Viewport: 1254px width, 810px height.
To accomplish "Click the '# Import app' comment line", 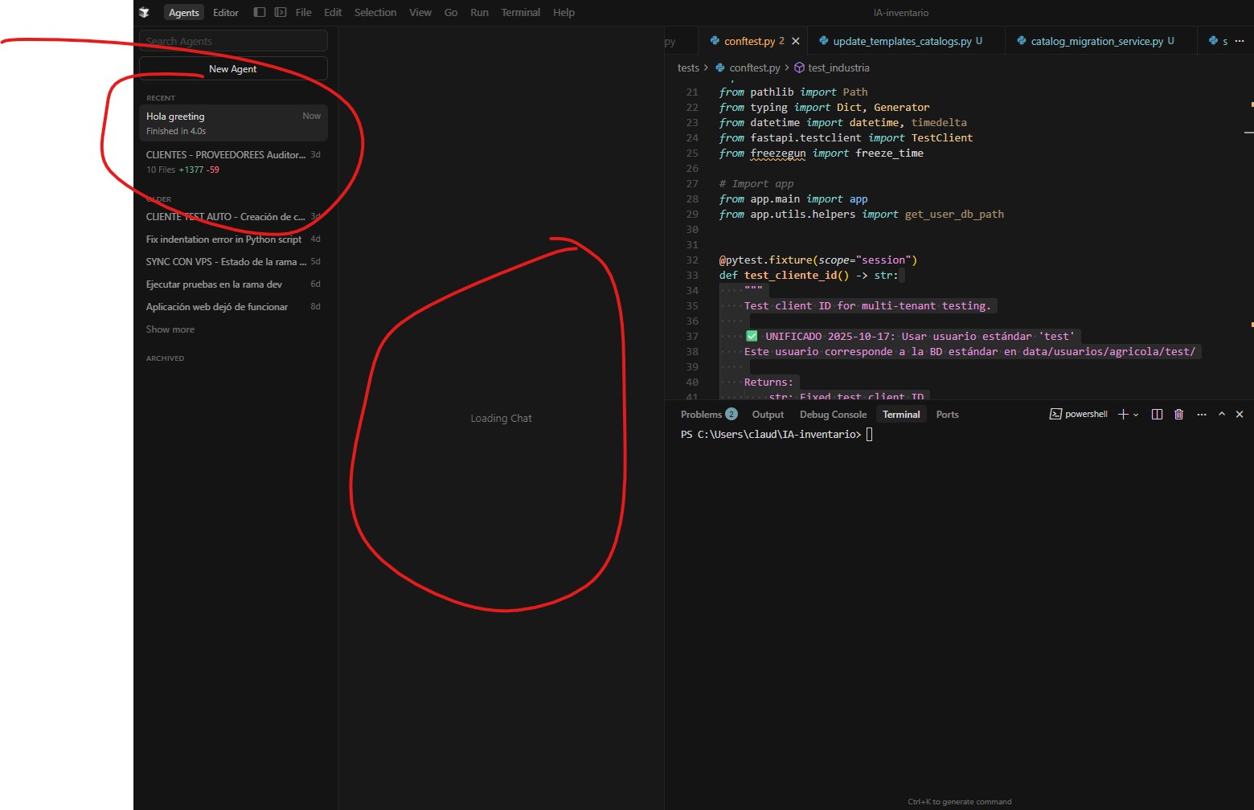I will point(756,184).
